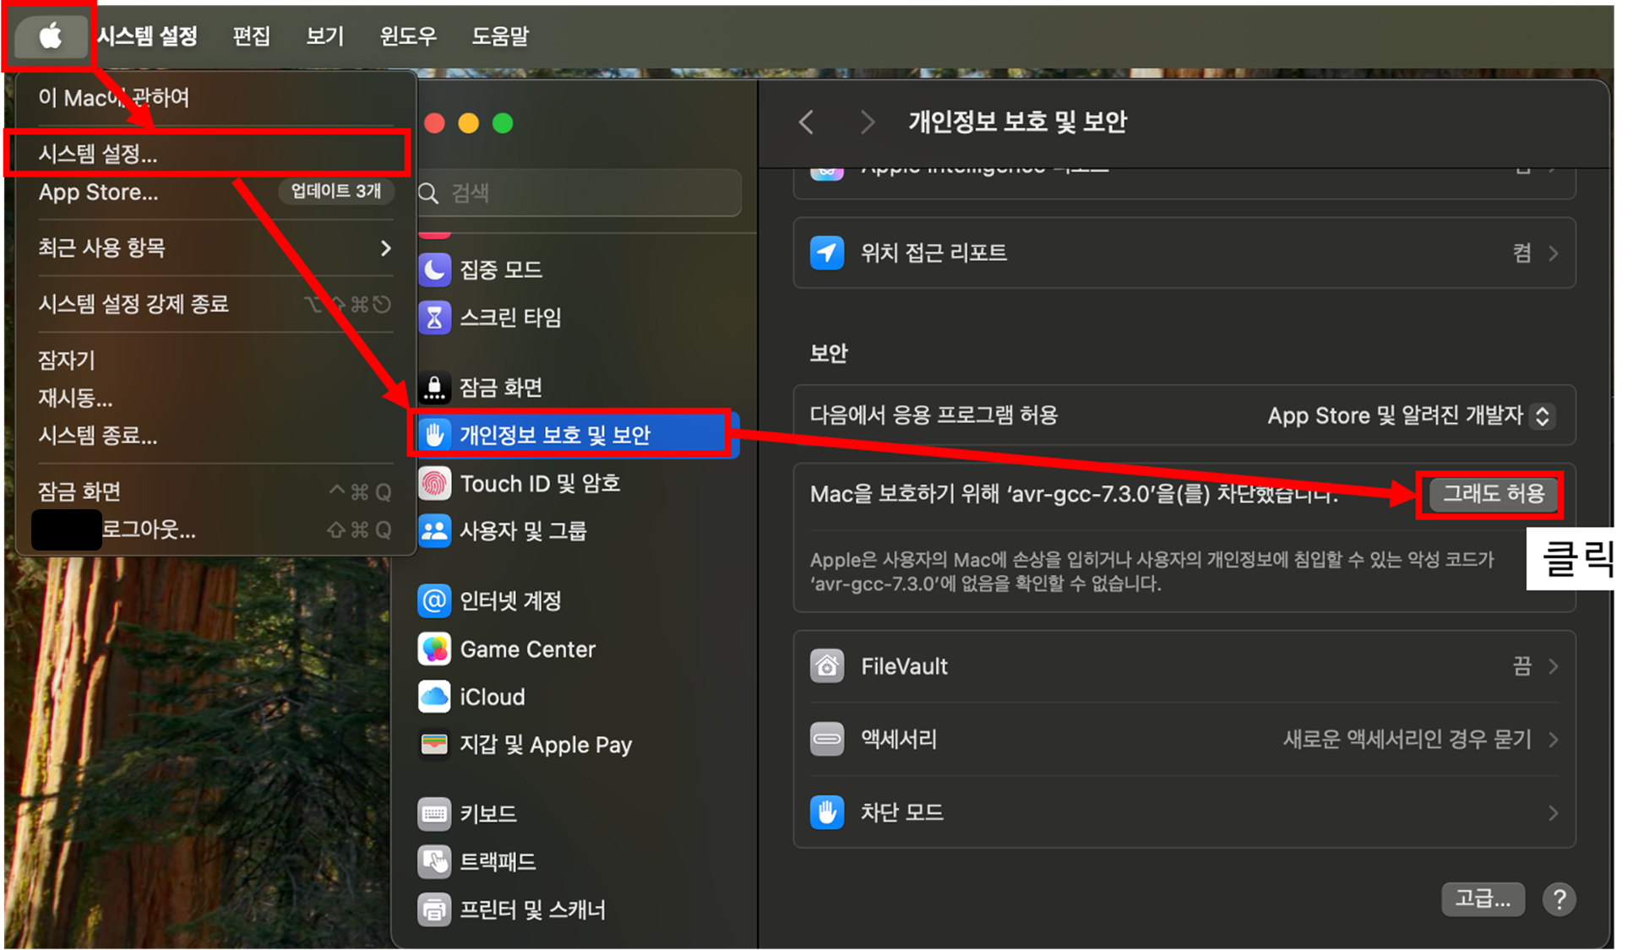Open the 보기 menu in menu bar
Screen dimensions: 1644x950
[x=324, y=36]
